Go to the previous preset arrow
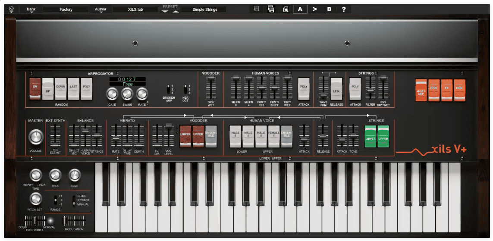Viewport: 493px width, 241px height. coord(165,11)
